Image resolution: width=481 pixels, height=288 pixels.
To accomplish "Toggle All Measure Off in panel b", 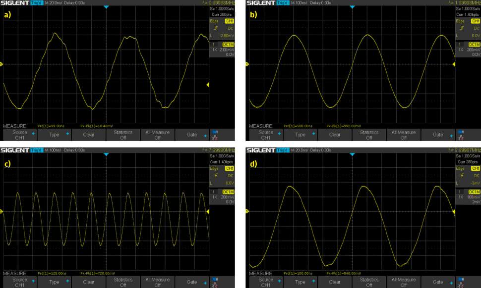I will [403, 134].
